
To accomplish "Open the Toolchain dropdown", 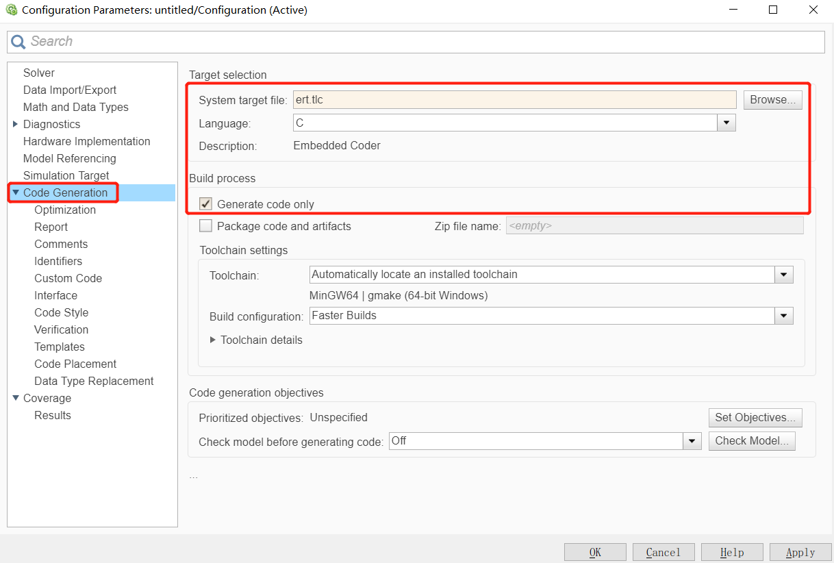I will pyautogui.click(x=784, y=275).
